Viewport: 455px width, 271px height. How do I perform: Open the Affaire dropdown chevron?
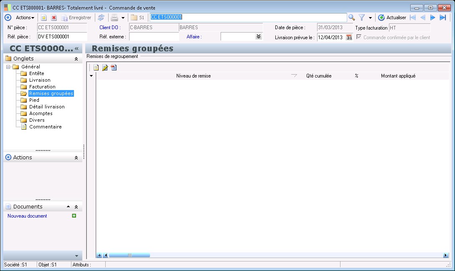coord(259,37)
